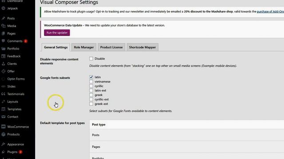Screen dimensions: 284x159
Task: Click the Layouts sidebar icon
Action: coord(3,102)
